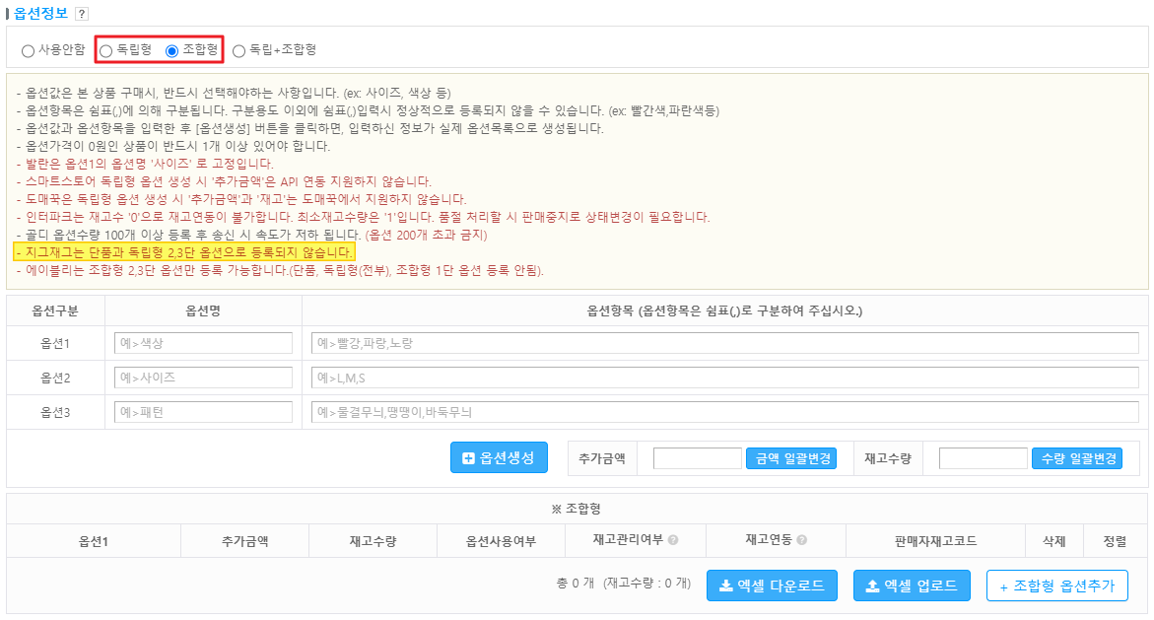This screenshot has height=620, width=1154.
Task: Click the 추가금액 amount input box
Action: 697,458
